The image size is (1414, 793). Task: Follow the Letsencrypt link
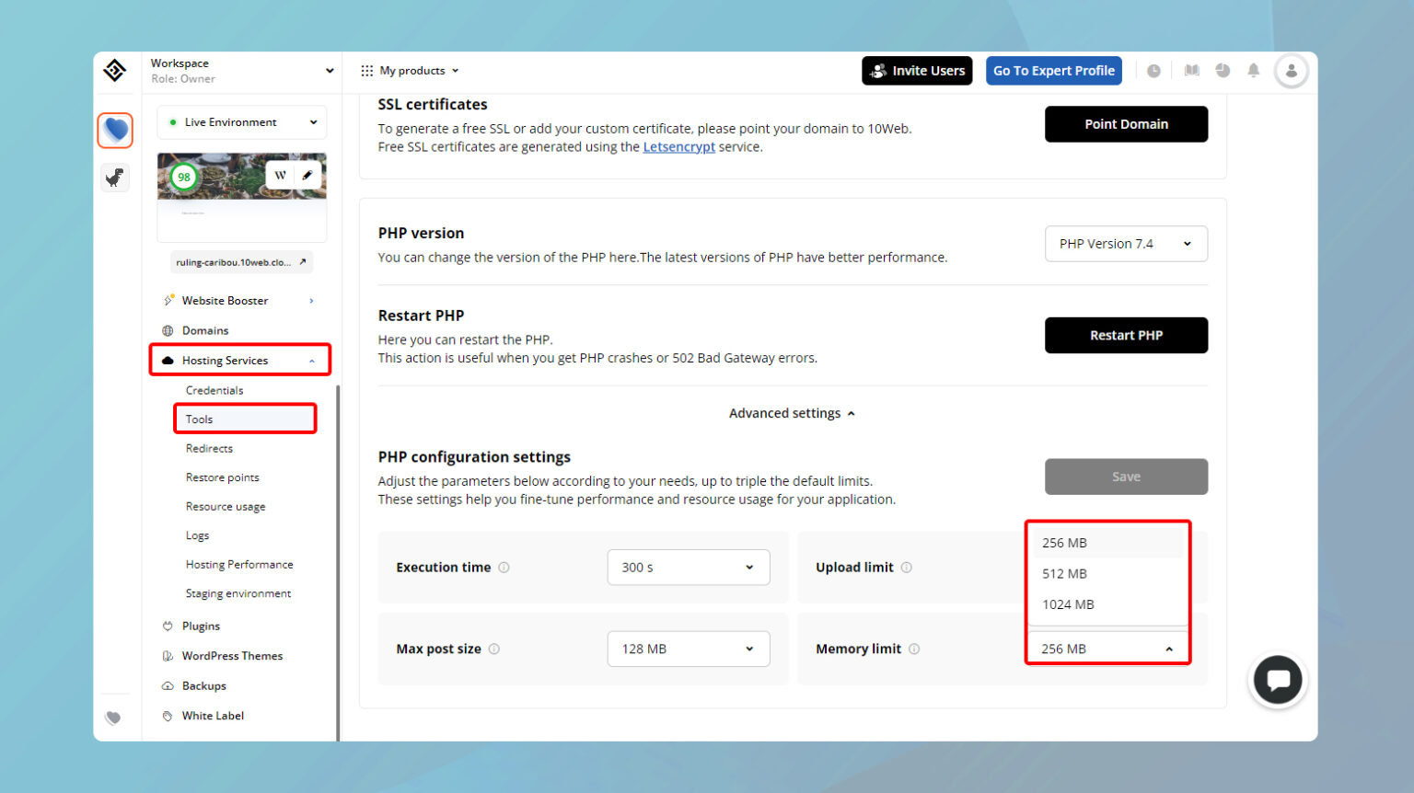pos(678,147)
